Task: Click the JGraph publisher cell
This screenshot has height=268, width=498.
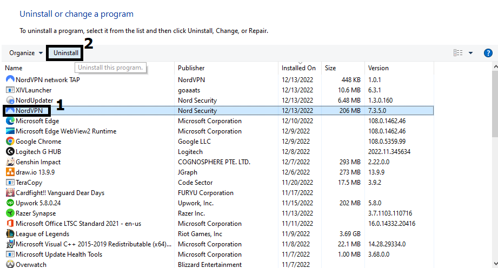Action: tap(188, 172)
